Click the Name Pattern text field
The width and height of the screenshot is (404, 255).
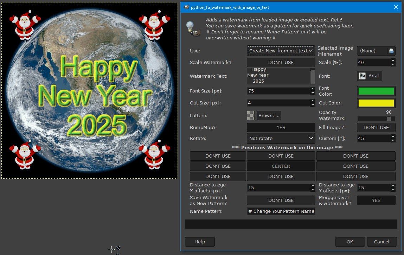(x=281, y=211)
